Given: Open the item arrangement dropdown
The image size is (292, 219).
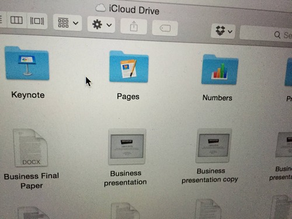Looking at the screenshot, I should 68,23.
